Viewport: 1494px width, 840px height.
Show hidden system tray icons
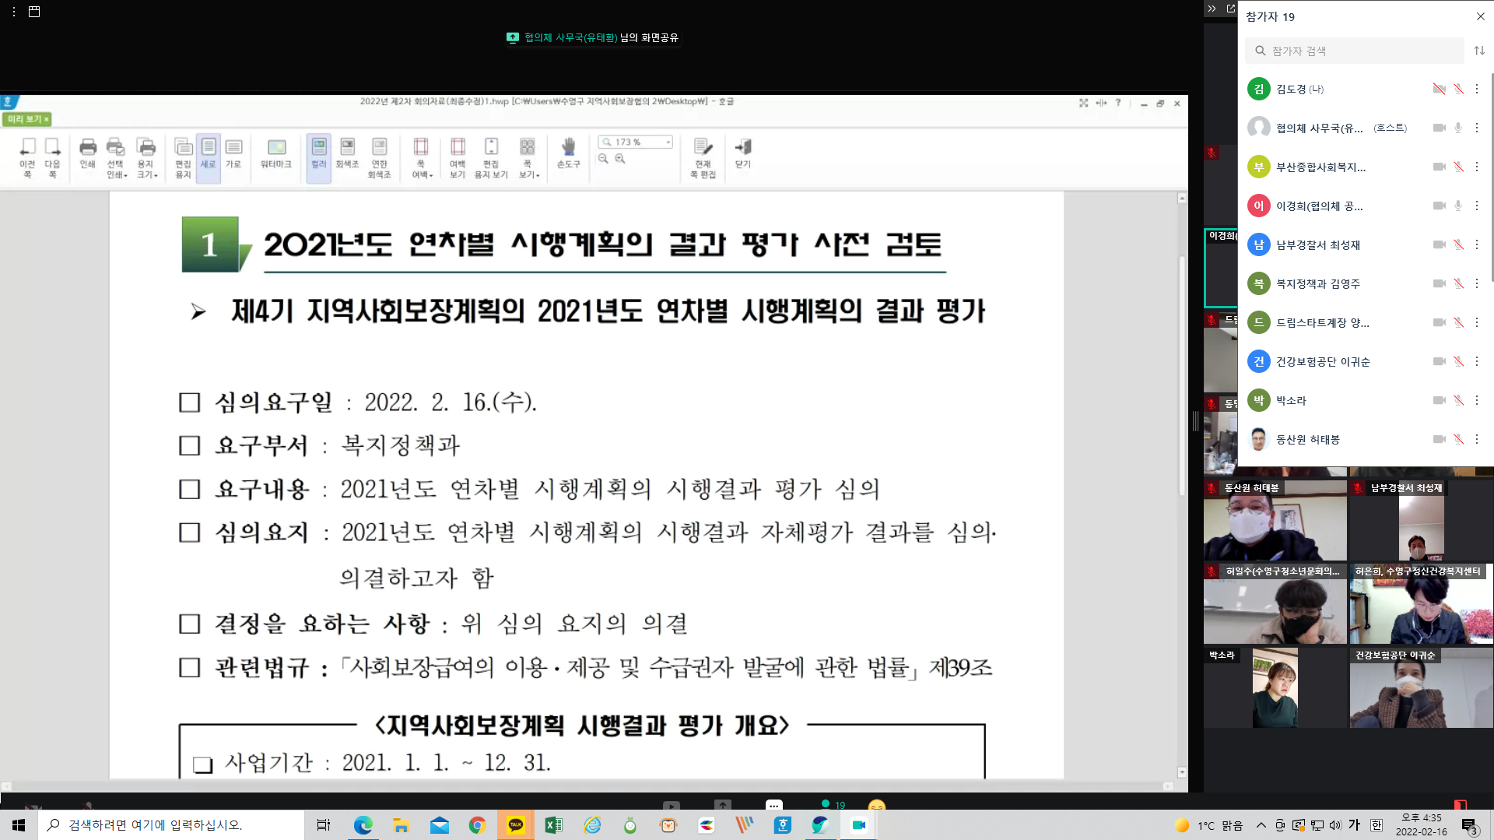click(x=1261, y=825)
